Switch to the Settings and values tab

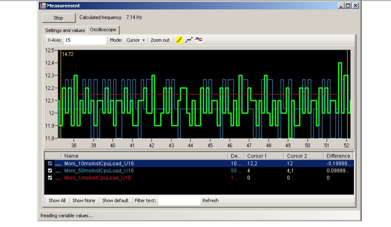click(65, 30)
